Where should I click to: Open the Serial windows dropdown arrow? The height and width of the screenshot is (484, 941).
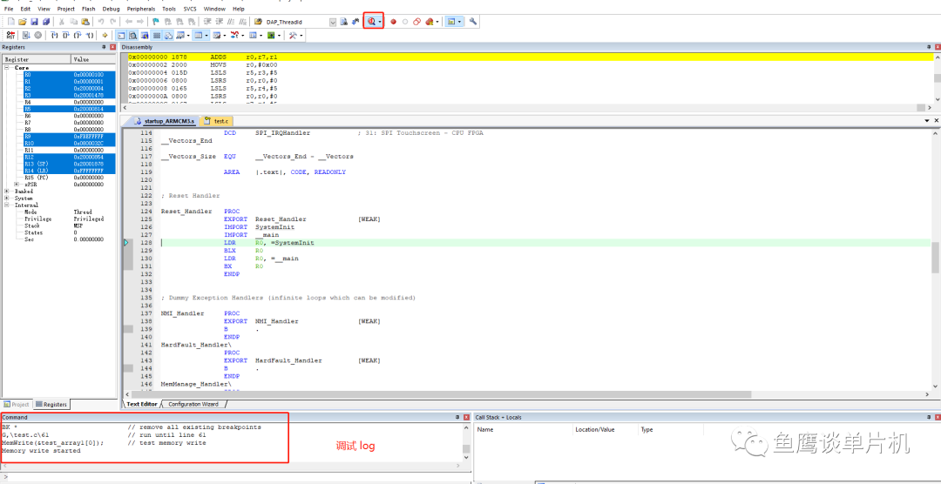225,36
